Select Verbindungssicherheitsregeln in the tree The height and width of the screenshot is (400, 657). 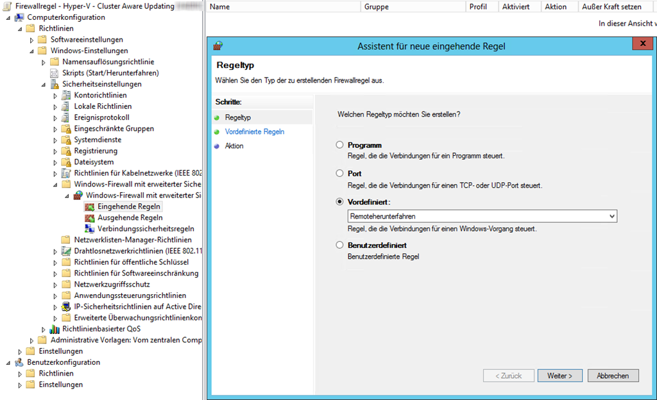coord(146,229)
